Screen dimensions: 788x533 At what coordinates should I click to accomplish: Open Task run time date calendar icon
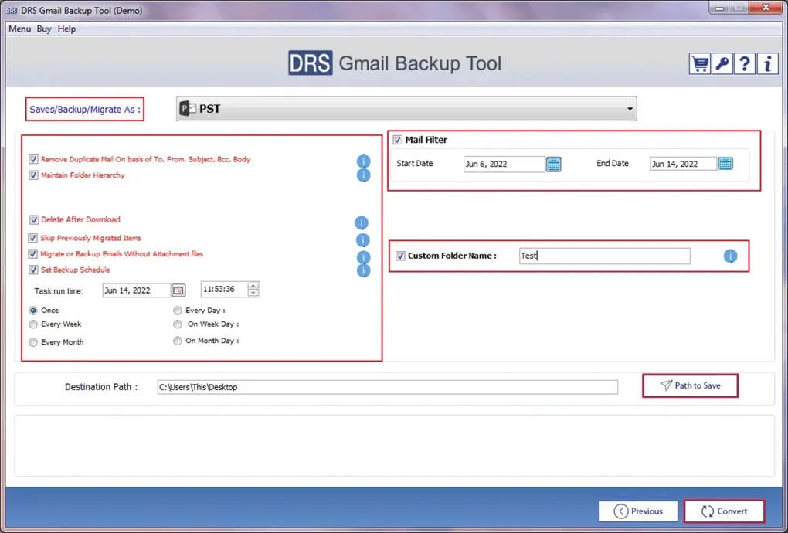(x=178, y=290)
